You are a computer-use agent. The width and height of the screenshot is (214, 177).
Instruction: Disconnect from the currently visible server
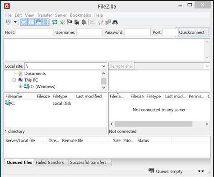(77, 22)
